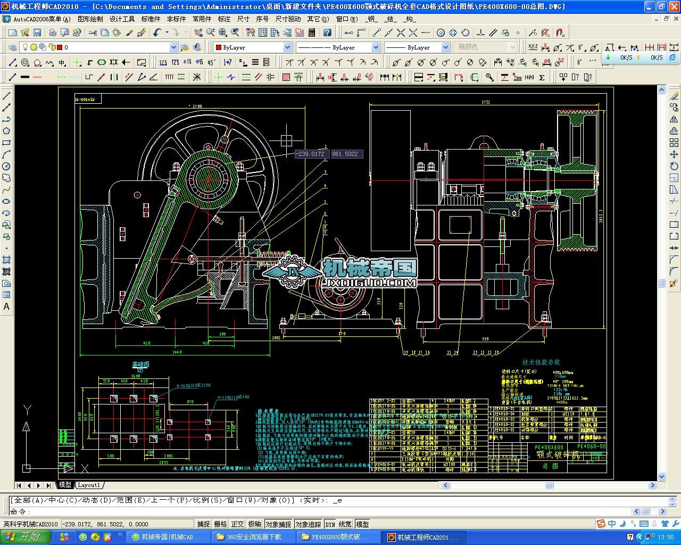Screen dimensions: 681x545
Task: Select the hatch pattern tool
Action: tap(286, 77)
